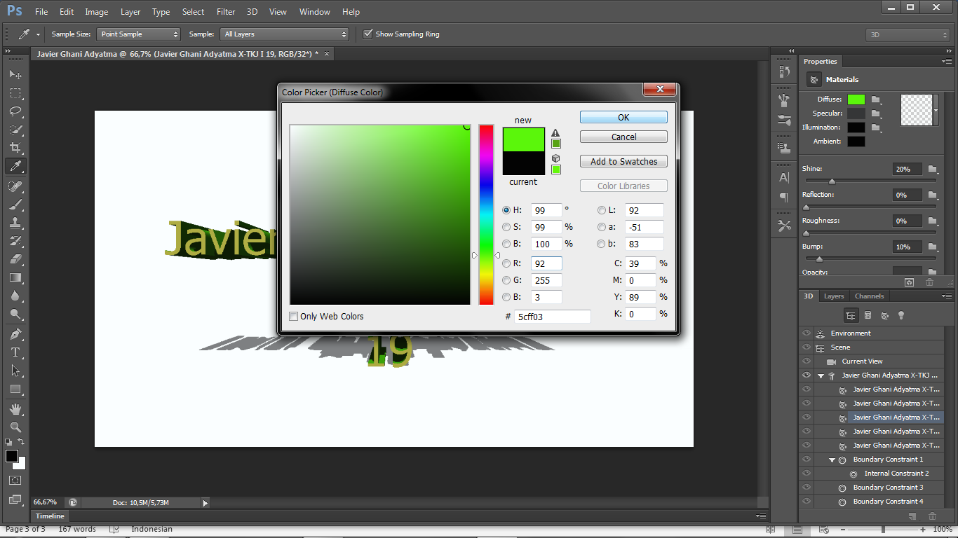Switch to the Layers tab
This screenshot has height=538, width=958.
(x=834, y=296)
